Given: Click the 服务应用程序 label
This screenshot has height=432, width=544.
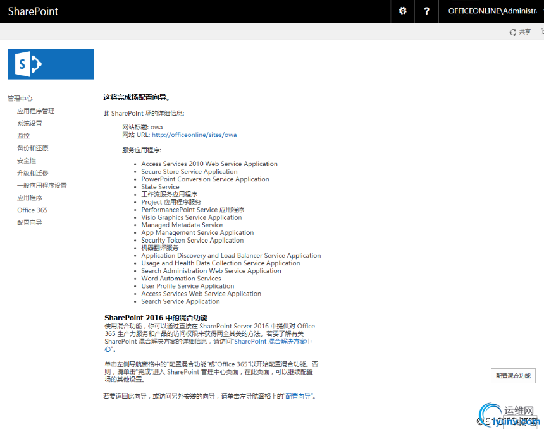Looking at the screenshot, I should pos(142,150).
